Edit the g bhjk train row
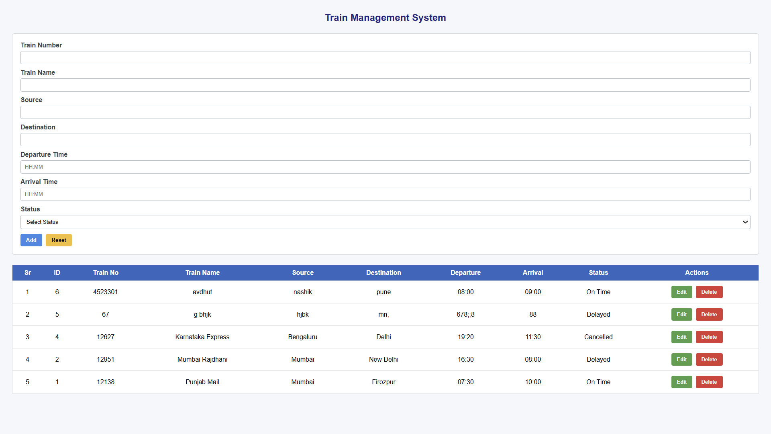771x434 pixels. pos(681,314)
